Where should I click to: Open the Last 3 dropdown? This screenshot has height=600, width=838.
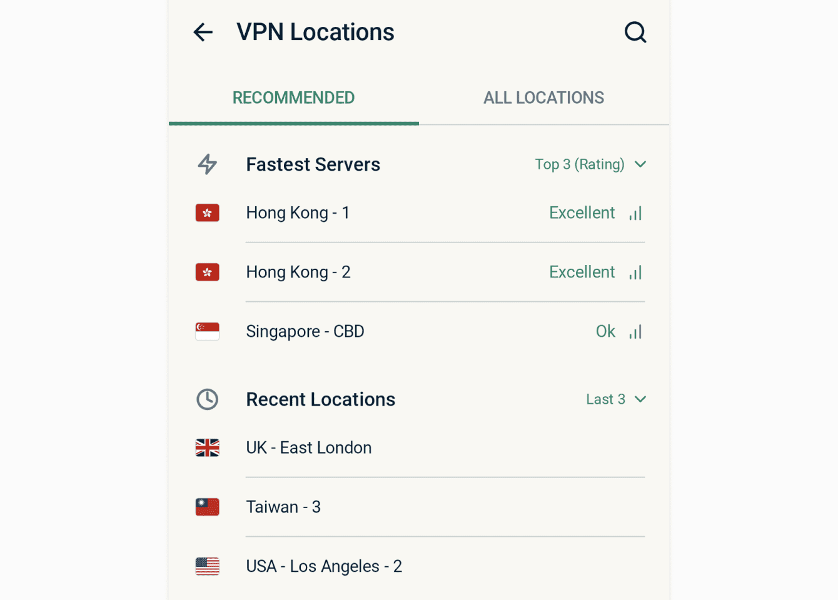click(615, 399)
